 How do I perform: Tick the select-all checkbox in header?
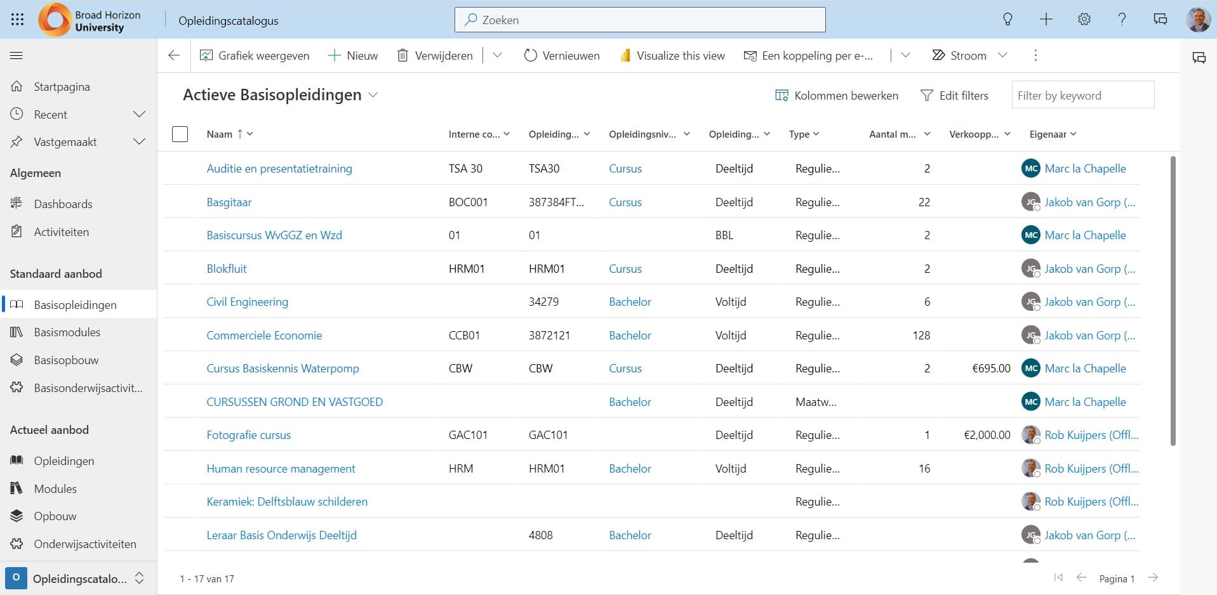180,134
